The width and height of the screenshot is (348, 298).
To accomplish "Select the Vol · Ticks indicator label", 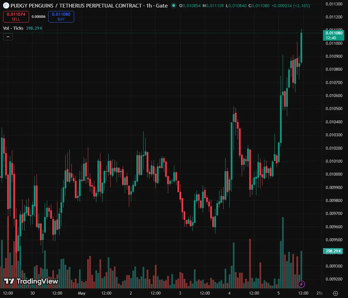I will coord(13,28).
